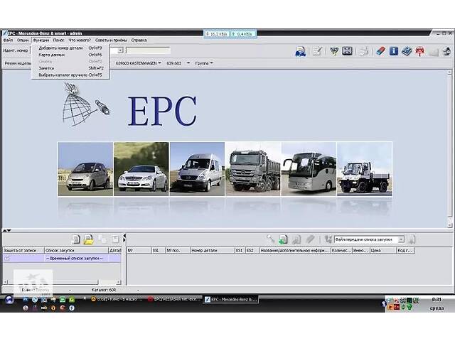The height and width of the screenshot is (341, 455).
Task: Click 'Защита от записи' column header
Action: pos(23,250)
